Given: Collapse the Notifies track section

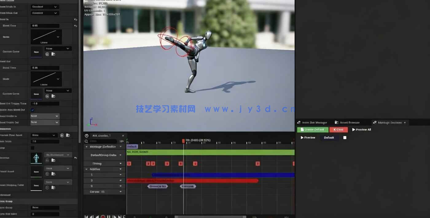Looking at the screenshot, I should pyautogui.click(x=87, y=169).
